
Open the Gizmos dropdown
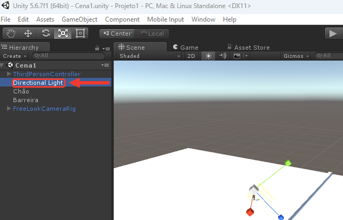point(296,56)
